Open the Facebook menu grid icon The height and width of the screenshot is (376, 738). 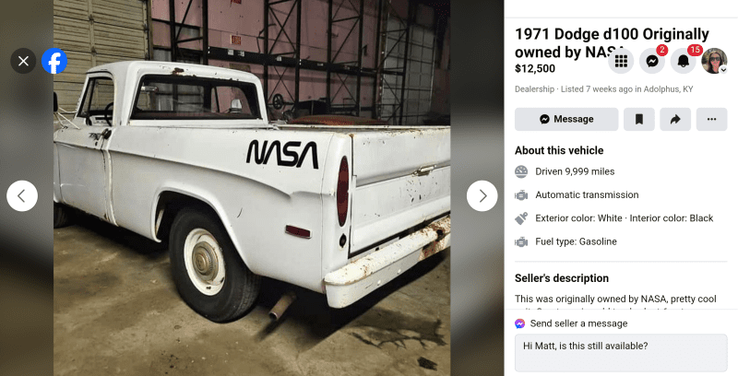coord(621,62)
